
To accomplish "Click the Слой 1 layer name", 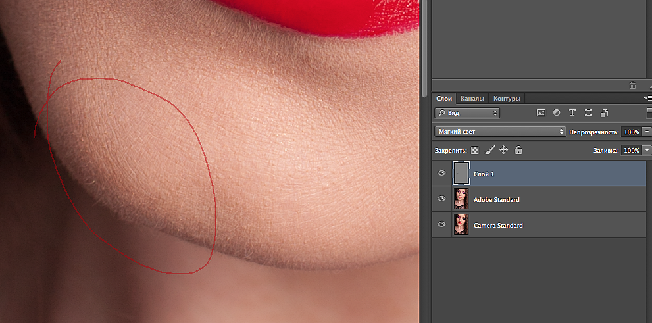I will point(484,174).
